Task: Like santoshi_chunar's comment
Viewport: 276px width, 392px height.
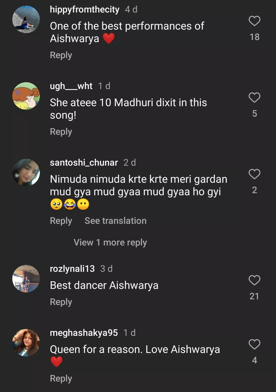Action: (254, 174)
